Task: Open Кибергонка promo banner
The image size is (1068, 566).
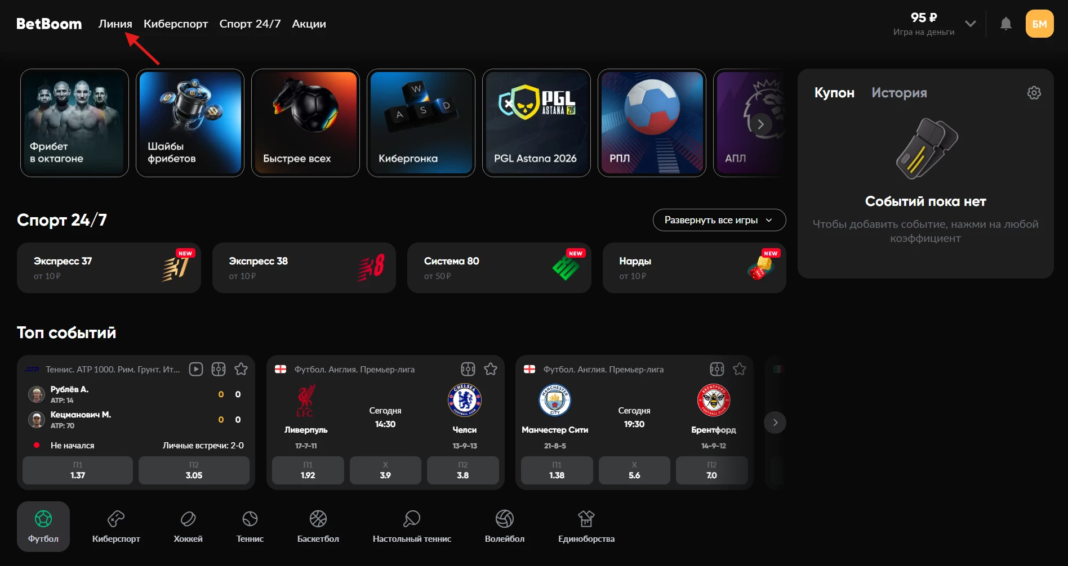Action: 421,123
